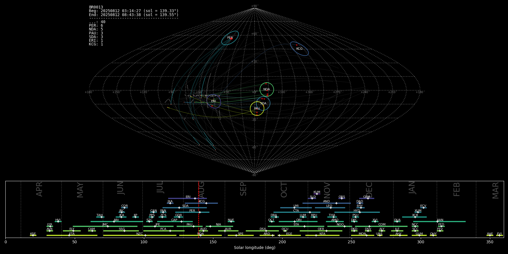The image size is (508, 254).
Task: Click the NTA shower bar in timeline
Action: 322,235
